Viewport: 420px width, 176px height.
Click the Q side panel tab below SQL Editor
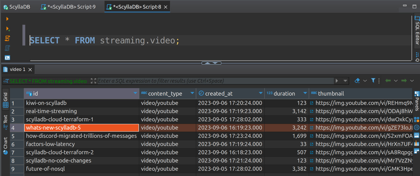[x=417, y=57]
